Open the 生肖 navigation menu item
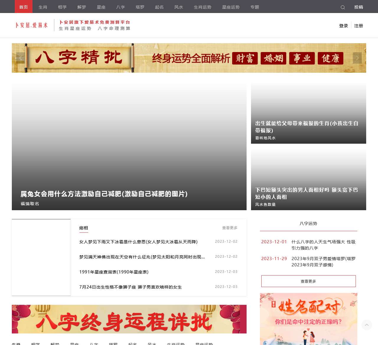This screenshot has height=345, width=378. (x=43, y=7)
